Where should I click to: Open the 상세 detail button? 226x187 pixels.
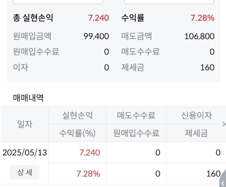[25, 173]
